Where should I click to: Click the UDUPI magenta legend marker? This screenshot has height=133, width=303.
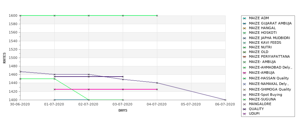pos(245,114)
